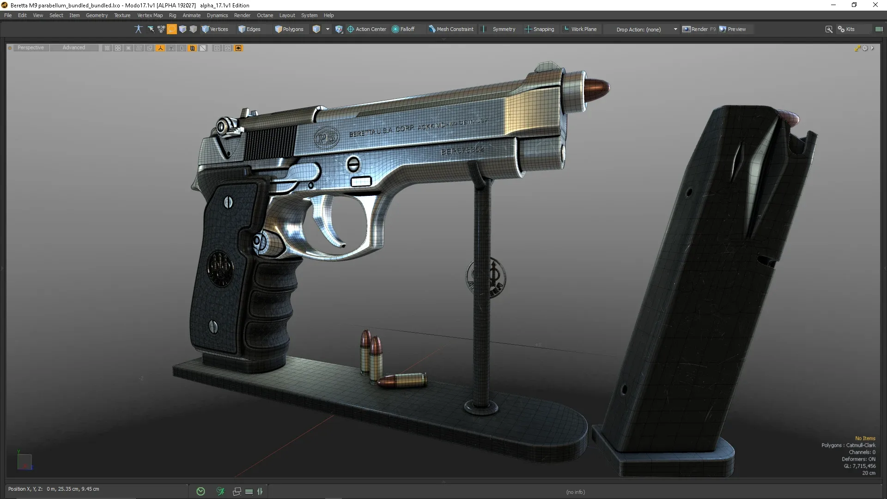Click the overlapping squares viewport icon
Screen dimensions: 887x499
click(150, 48)
